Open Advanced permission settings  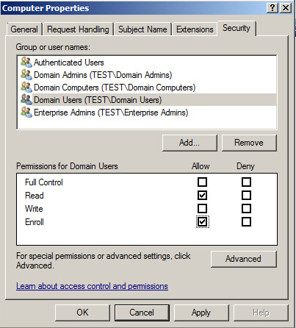point(243,259)
